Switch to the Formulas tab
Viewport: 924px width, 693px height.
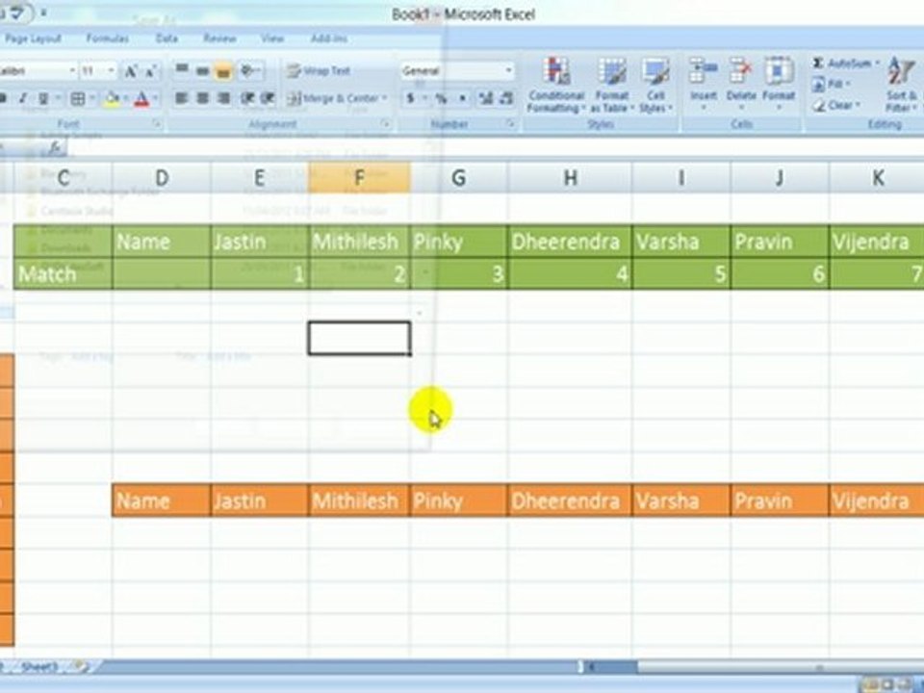pyautogui.click(x=107, y=38)
